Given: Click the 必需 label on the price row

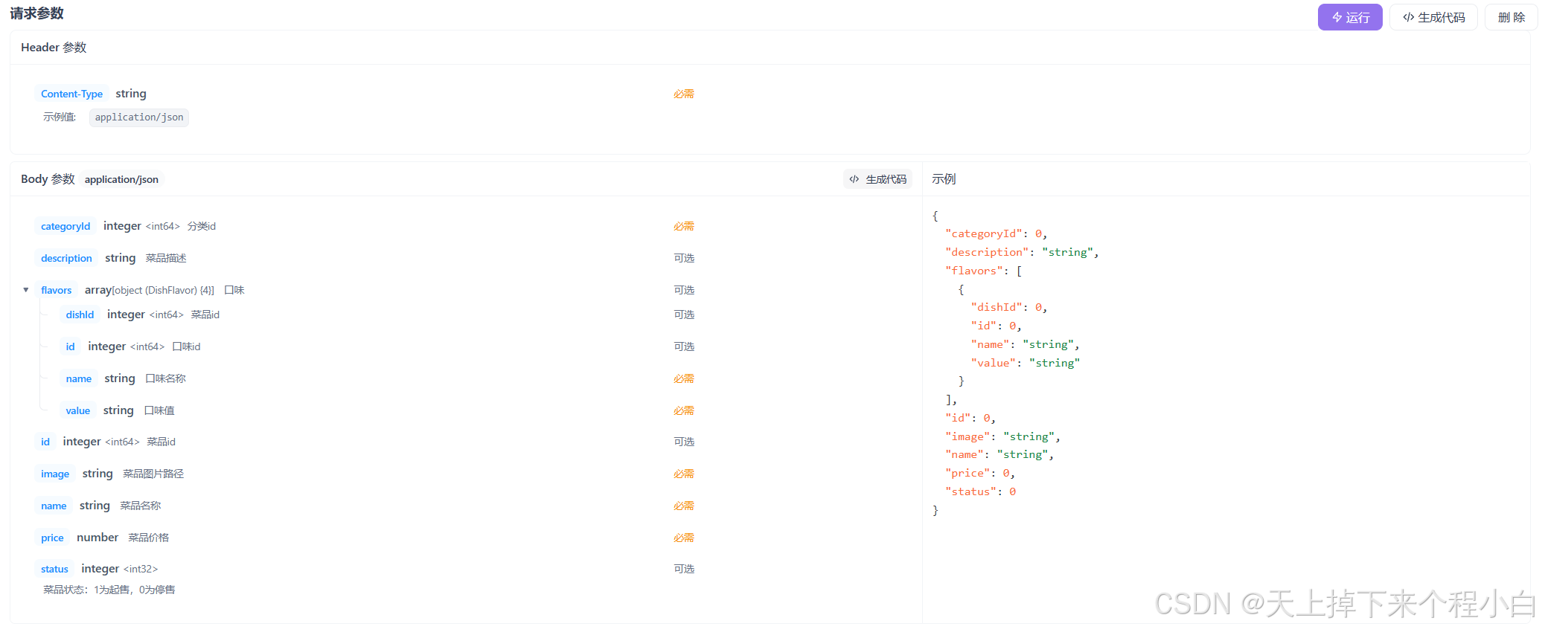Looking at the screenshot, I should coord(684,538).
